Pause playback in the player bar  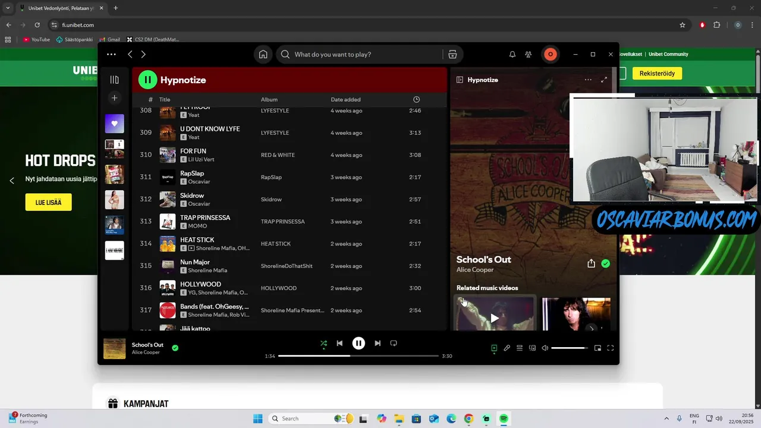pos(359,343)
